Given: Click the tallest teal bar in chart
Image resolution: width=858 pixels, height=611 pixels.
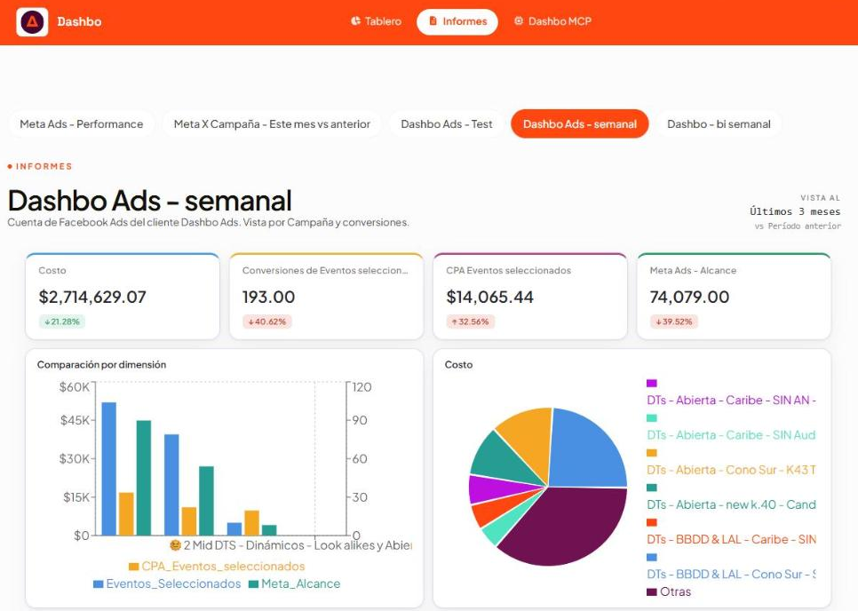Looking at the screenshot, I should 144,478.
